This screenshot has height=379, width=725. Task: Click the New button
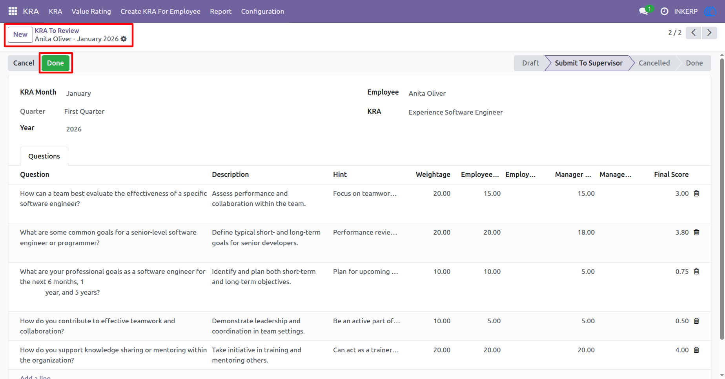[x=20, y=35]
